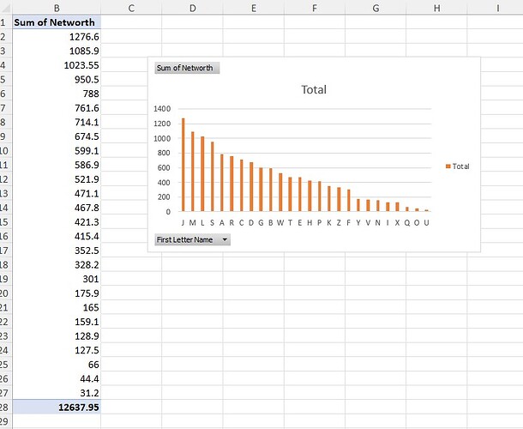
Task: Select the chart title Total
Action: pyautogui.click(x=313, y=89)
